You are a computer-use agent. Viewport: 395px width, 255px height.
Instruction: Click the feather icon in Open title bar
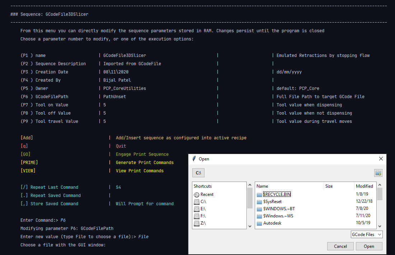point(194,159)
